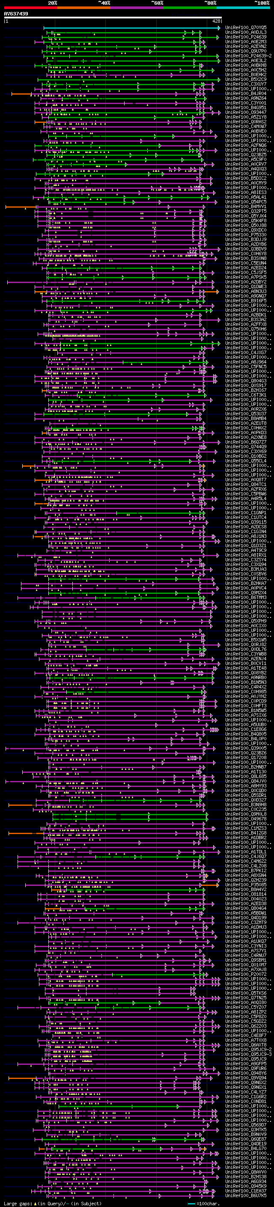
Task: Select hit label UniRef100_Q750H6
Action: (x=246, y=329)
